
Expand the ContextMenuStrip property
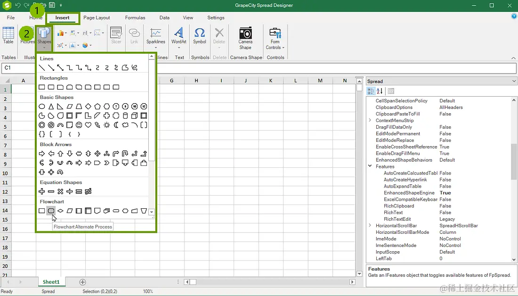[x=370, y=120]
